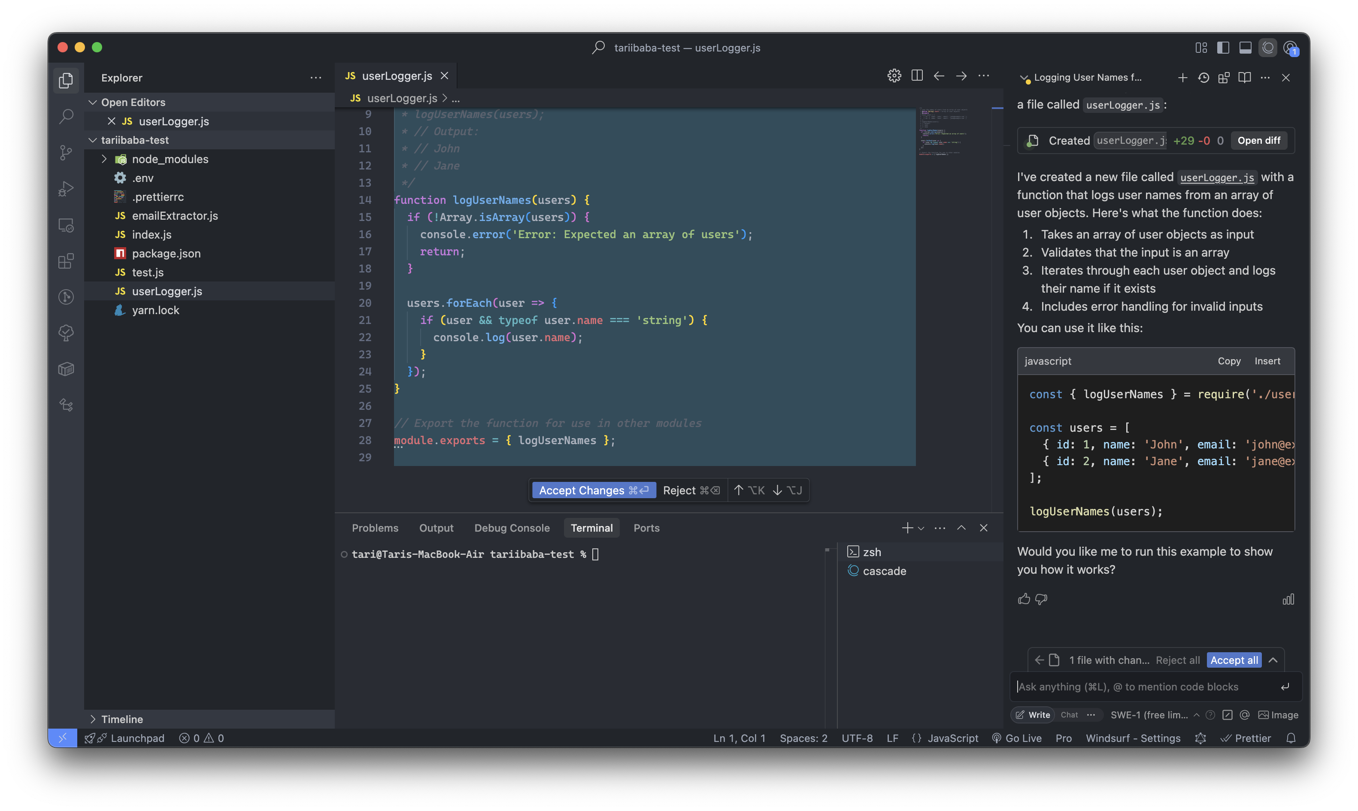Click the bar chart icon below response
Image resolution: width=1358 pixels, height=811 pixels.
point(1288,599)
